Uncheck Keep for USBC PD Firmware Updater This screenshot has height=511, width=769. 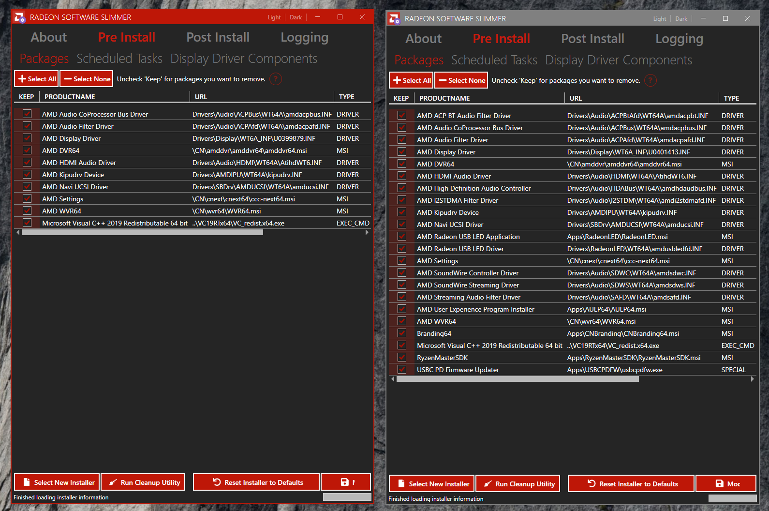pyautogui.click(x=402, y=369)
